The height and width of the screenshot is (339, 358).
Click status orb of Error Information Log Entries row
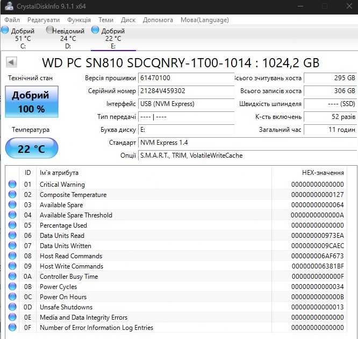click(x=12, y=327)
